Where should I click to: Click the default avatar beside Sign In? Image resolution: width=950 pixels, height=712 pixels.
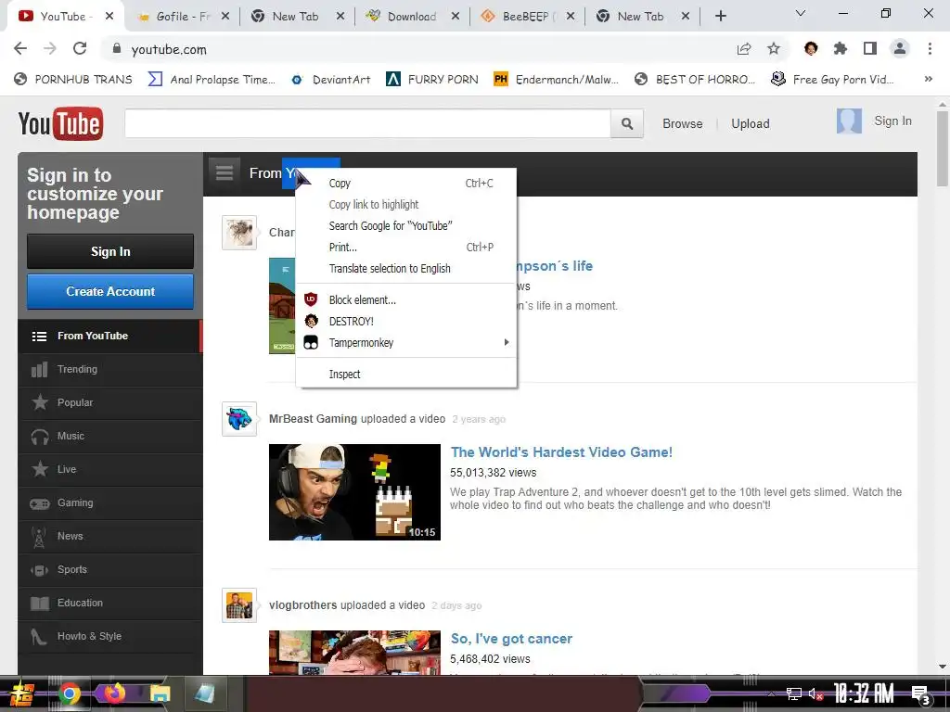point(849,121)
